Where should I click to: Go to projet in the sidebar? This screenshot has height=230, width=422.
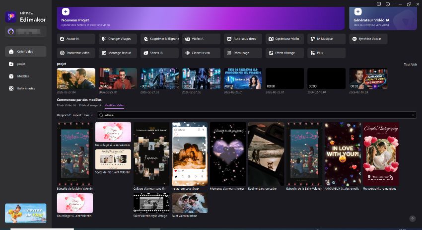click(25, 64)
